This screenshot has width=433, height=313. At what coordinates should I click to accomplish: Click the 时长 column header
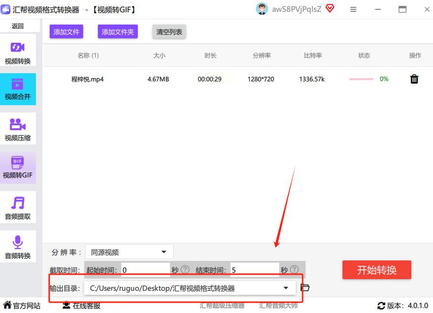[211, 56]
